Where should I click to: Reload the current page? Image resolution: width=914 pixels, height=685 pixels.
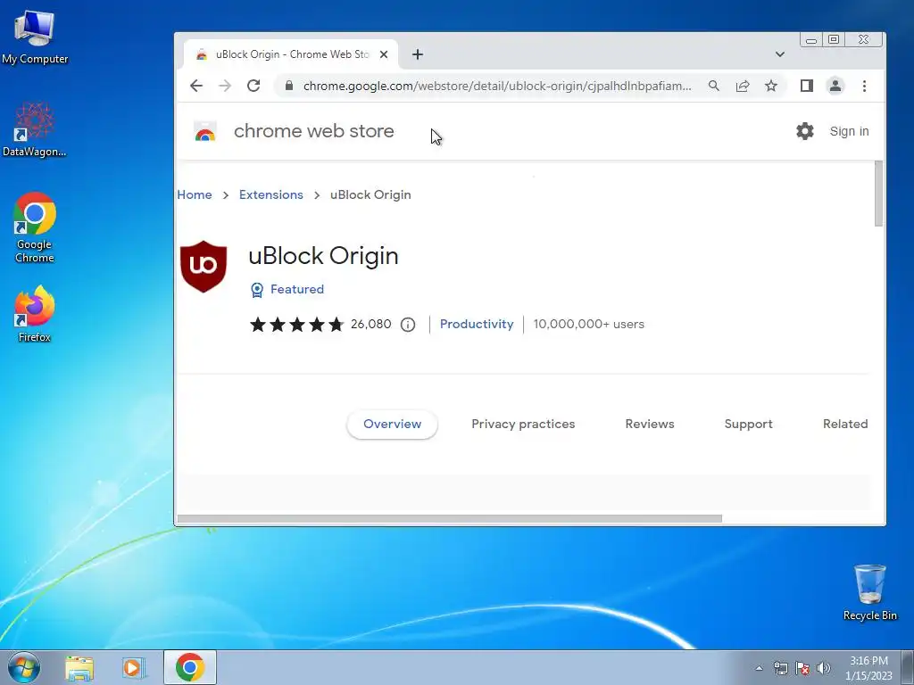pos(253,87)
